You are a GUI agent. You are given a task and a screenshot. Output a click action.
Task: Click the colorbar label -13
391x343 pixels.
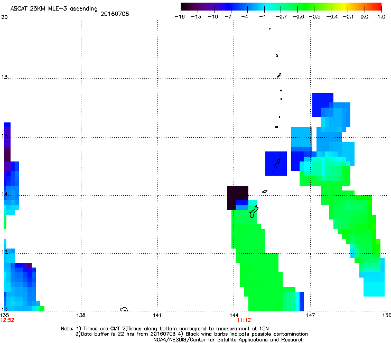tap(196, 17)
